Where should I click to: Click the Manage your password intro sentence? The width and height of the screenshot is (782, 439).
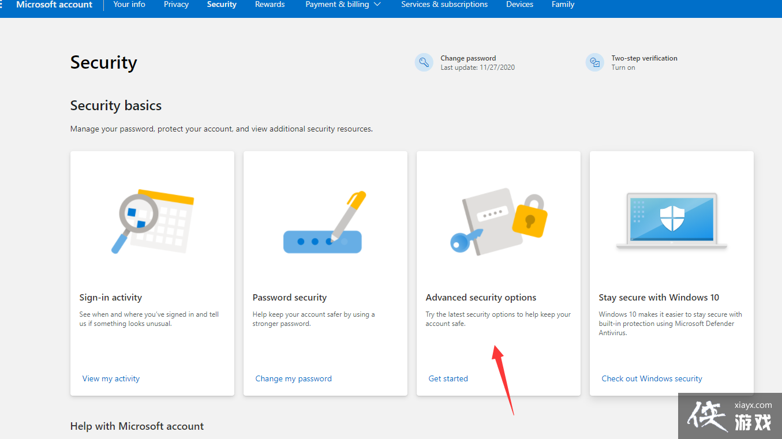tap(222, 129)
